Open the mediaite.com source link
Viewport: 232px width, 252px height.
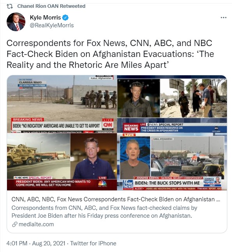coord(36,224)
